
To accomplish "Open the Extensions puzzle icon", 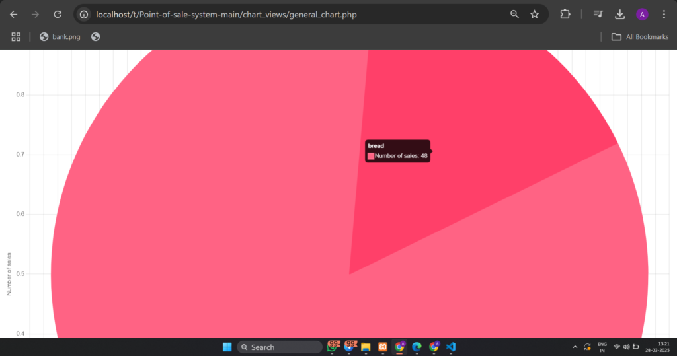I will pos(565,15).
